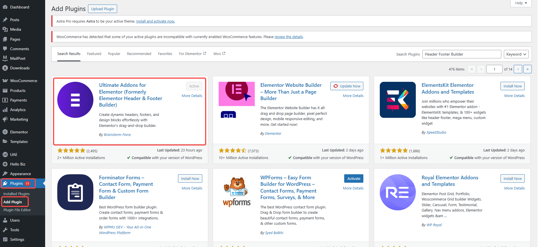Switch to the Popular tab

114,54
